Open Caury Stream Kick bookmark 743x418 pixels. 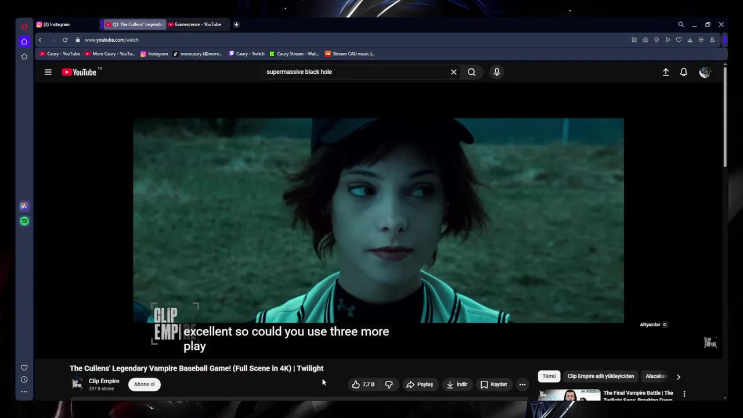[x=294, y=54]
